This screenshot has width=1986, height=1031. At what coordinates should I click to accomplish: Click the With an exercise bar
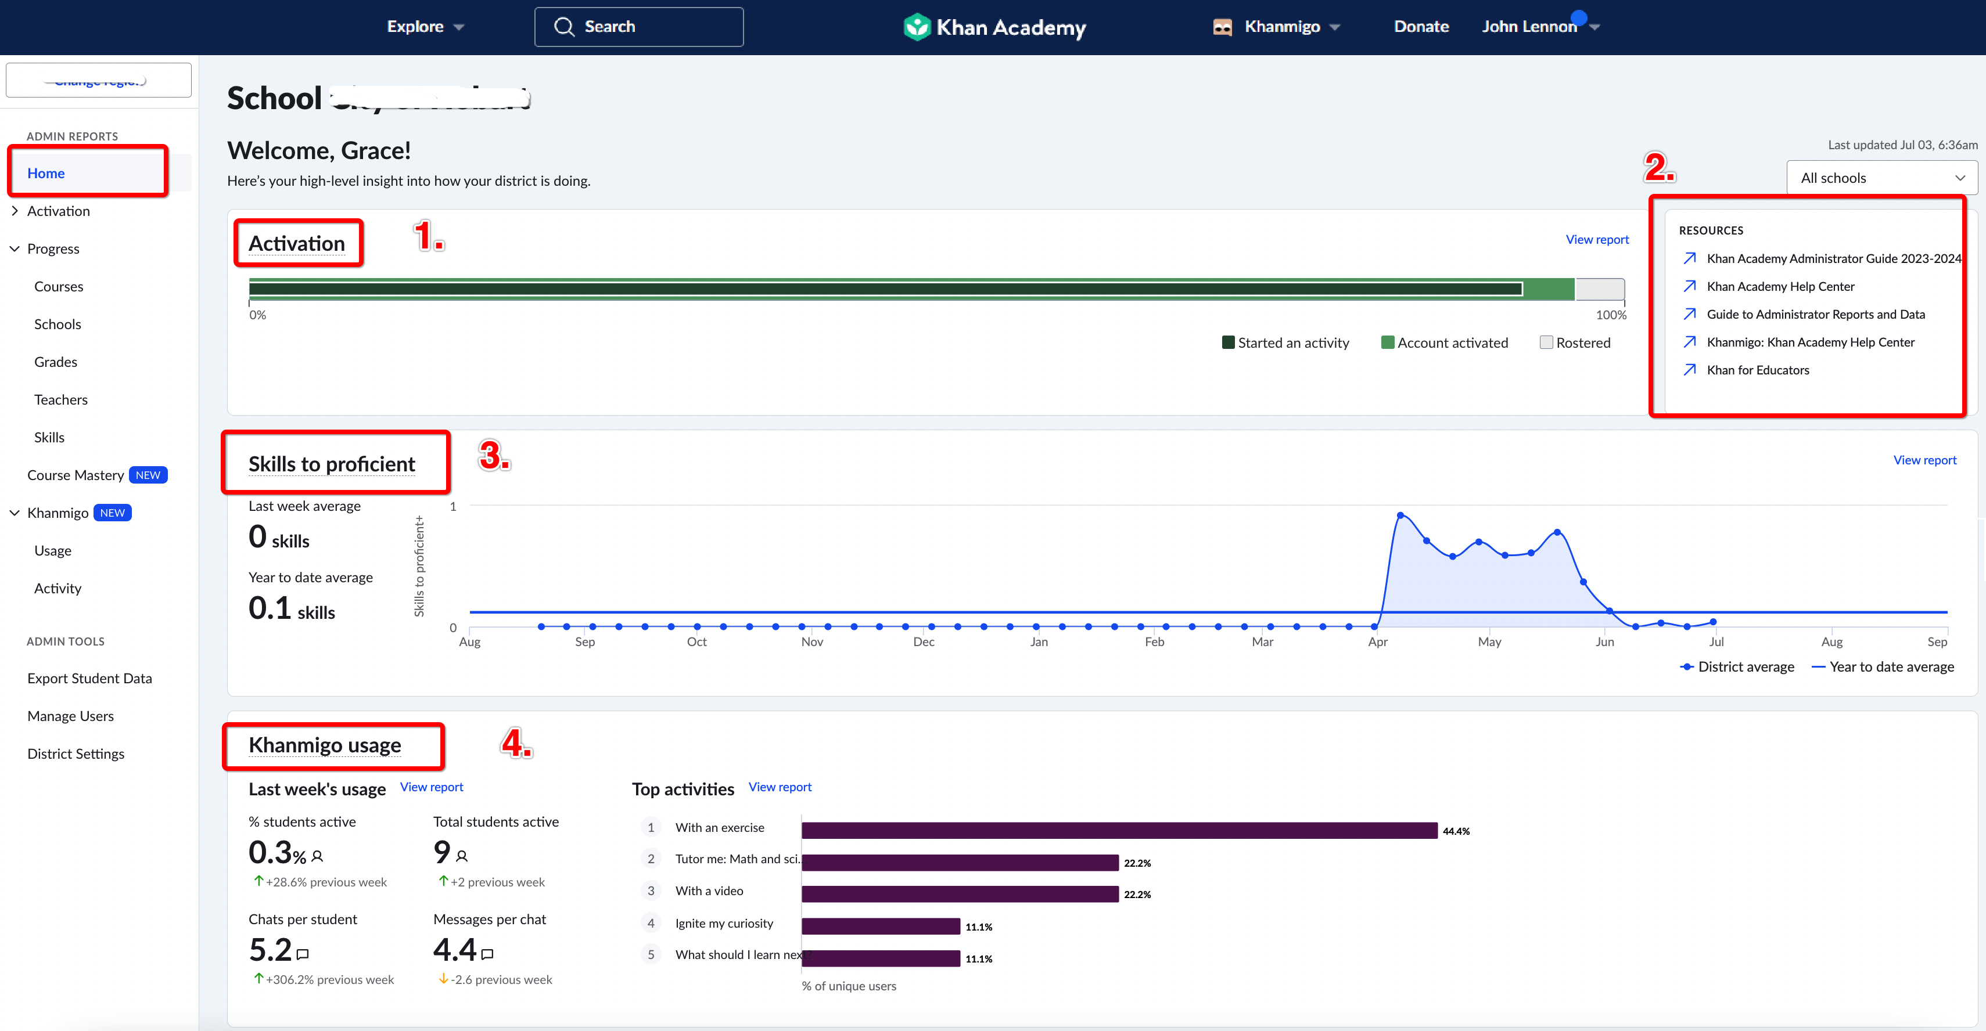1119,830
